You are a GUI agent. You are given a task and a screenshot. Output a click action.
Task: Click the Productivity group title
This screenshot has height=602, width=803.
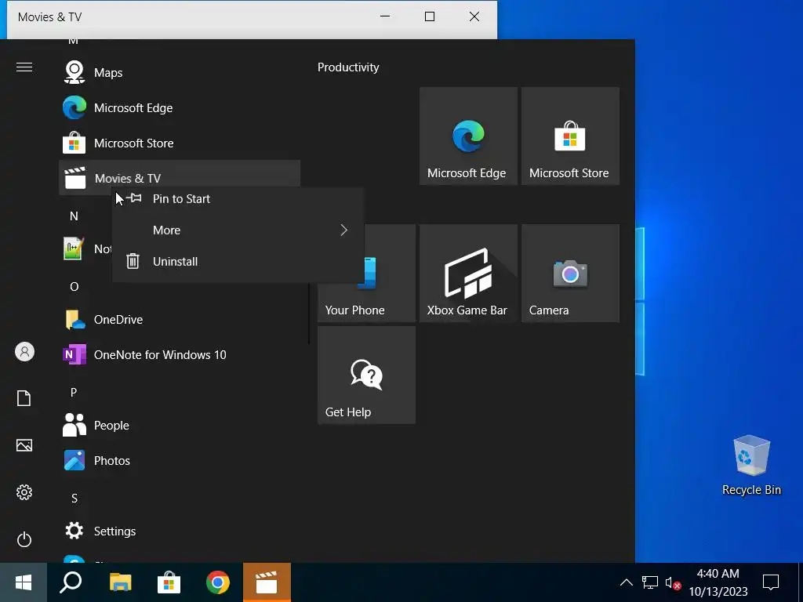coord(348,67)
